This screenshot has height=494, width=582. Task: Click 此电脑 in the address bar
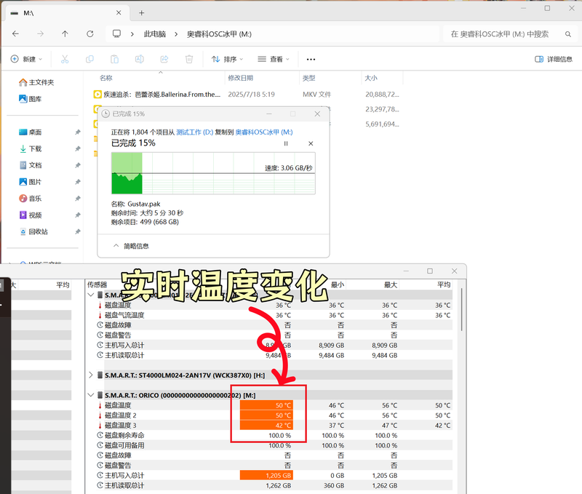(x=155, y=34)
